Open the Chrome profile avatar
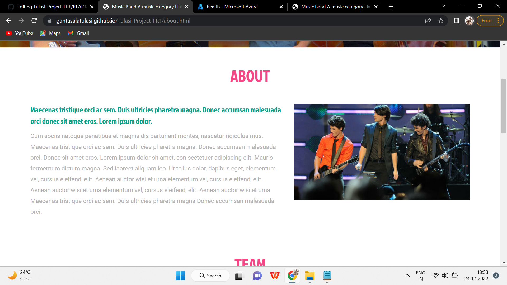Image resolution: width=507 pixels, height=285 pixels. click(469, 21)
